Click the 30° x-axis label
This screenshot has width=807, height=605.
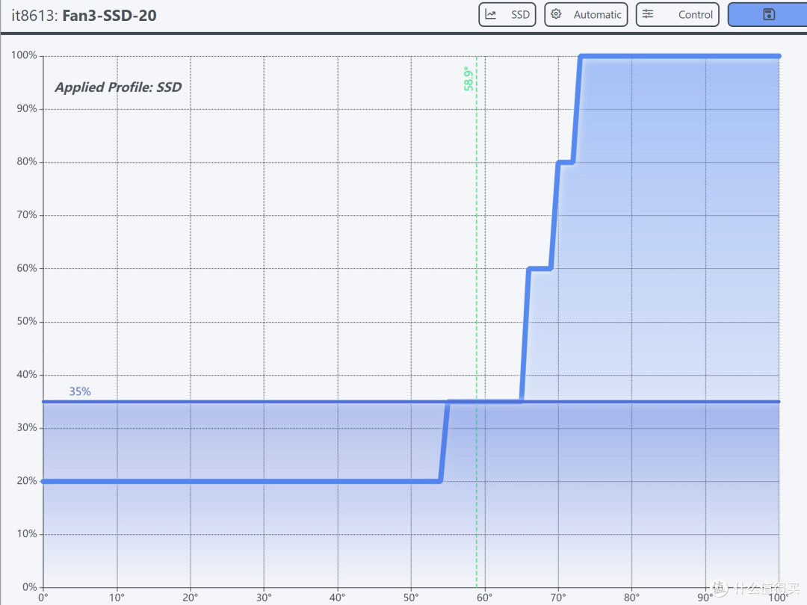point(264,598)
